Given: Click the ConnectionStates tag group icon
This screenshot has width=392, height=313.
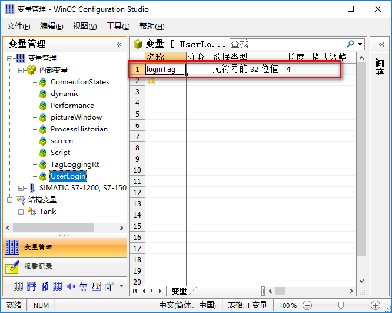Looking at the screenshot, I should (43, 82).
